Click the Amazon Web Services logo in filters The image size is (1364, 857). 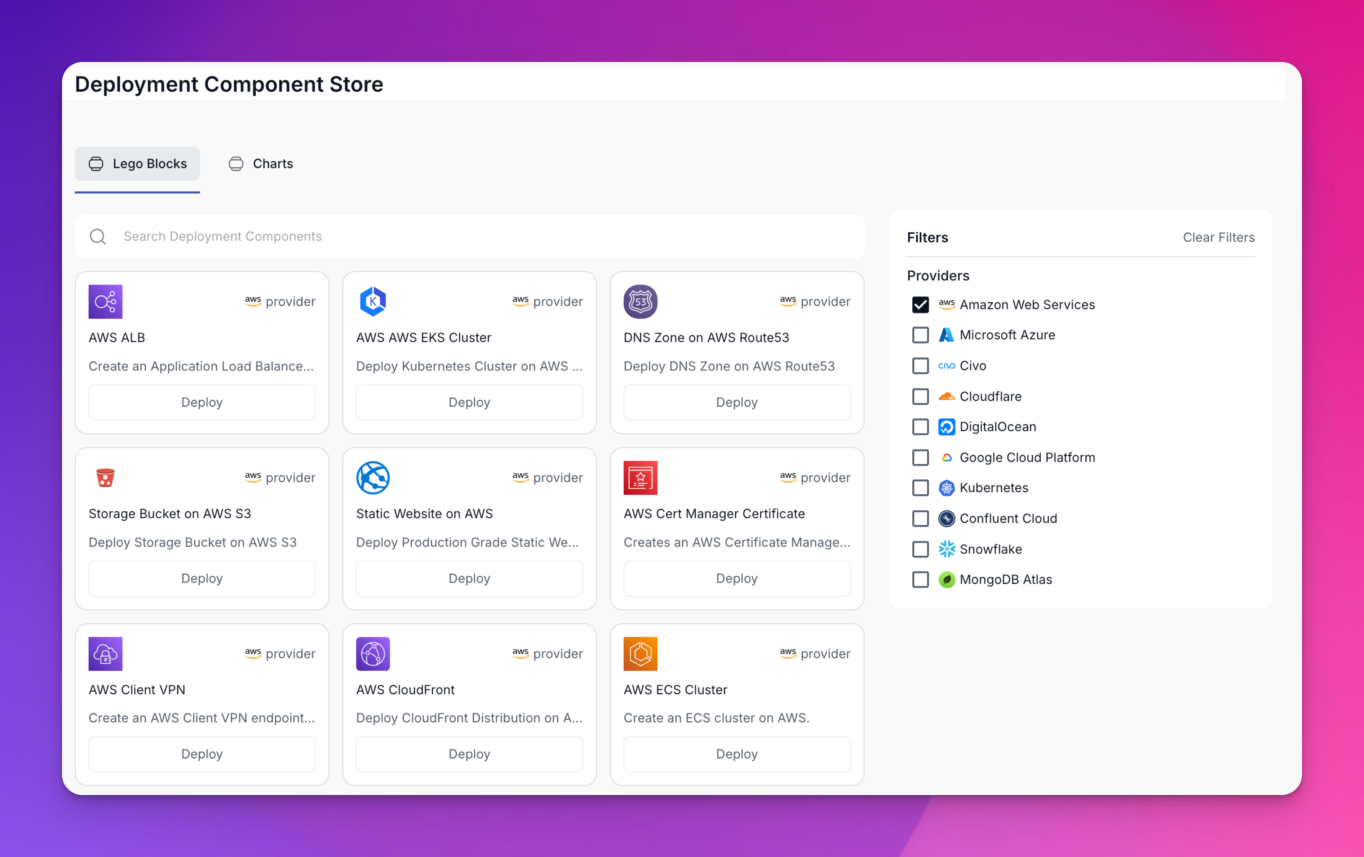pos(946,304)
